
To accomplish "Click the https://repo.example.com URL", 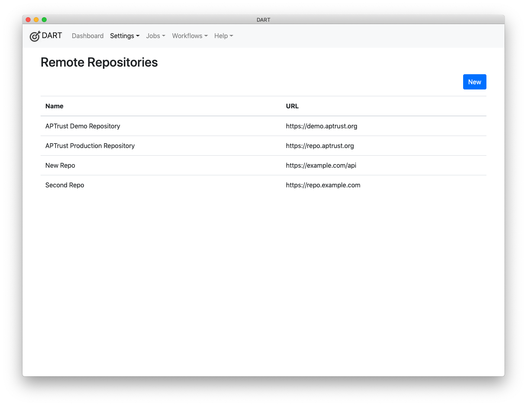I will pyautogui.click(x=323, y=185).
